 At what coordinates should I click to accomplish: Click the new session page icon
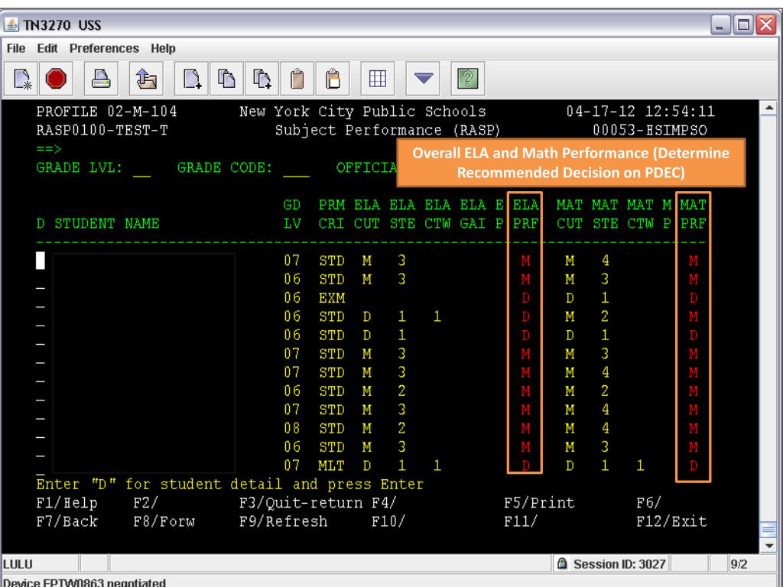[x=22, y=79]
